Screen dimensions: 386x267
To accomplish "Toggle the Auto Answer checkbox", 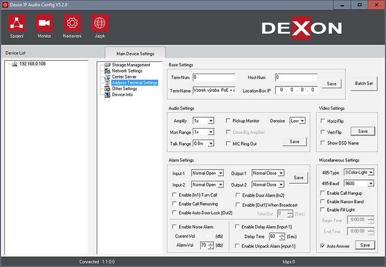I will coord(323,246).
